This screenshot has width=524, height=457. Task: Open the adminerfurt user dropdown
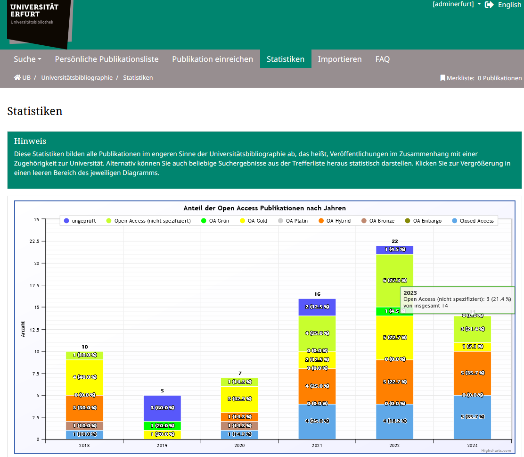[x=457, y=4]
